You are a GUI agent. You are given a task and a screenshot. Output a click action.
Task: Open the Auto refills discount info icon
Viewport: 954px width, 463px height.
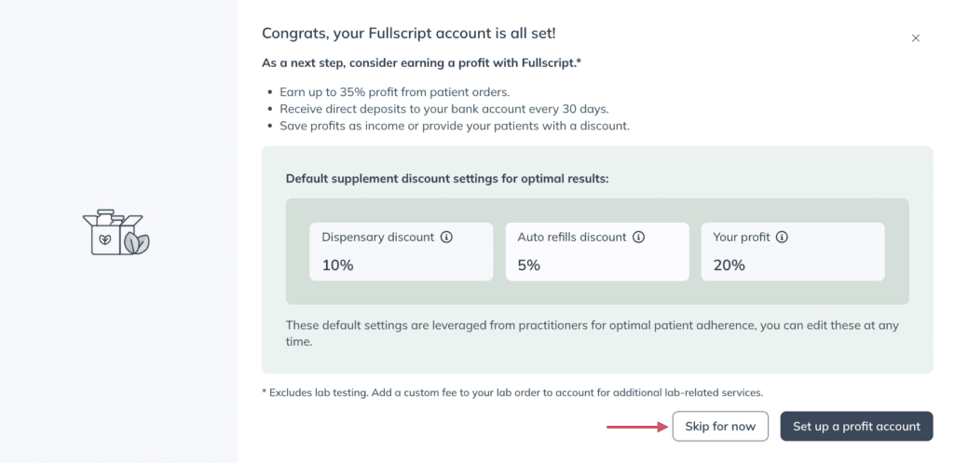(638, 238)
